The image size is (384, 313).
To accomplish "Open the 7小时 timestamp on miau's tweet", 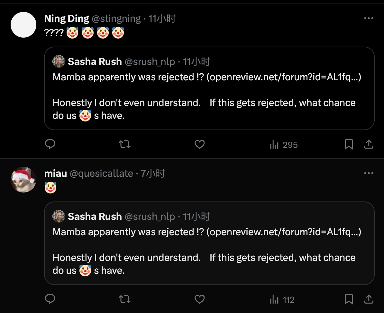I will [x=153, y=174].
